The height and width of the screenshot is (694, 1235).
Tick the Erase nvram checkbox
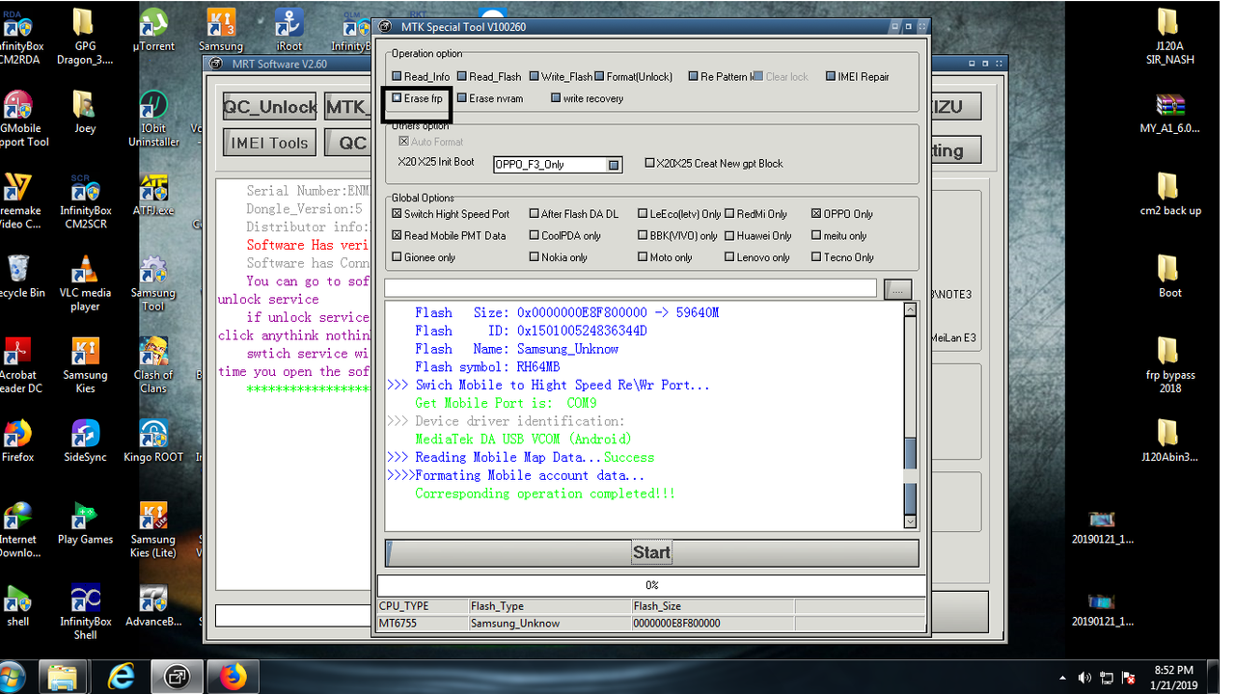[x=462, y=97]
